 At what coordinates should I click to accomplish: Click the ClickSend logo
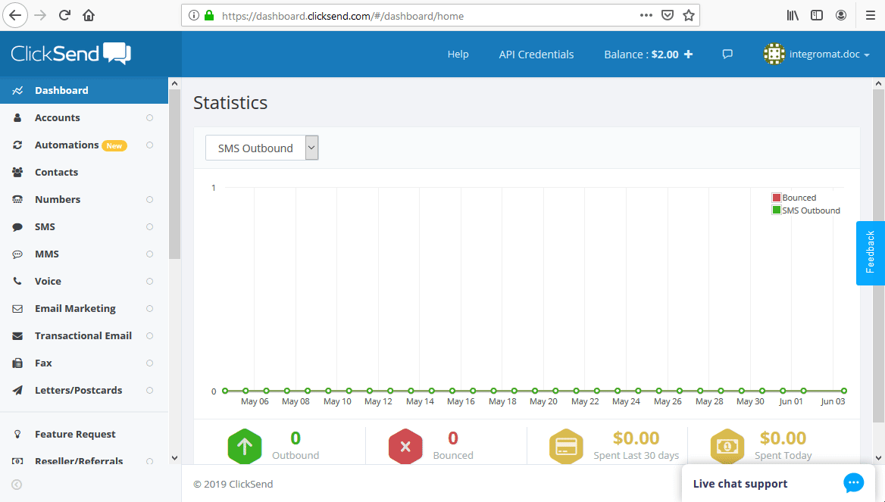(71, 54)
